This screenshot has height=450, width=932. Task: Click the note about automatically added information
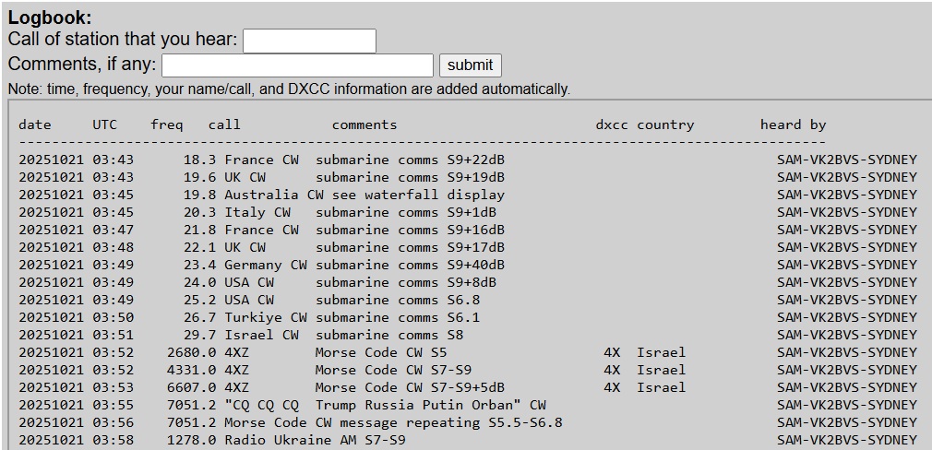tap(289, 89)
